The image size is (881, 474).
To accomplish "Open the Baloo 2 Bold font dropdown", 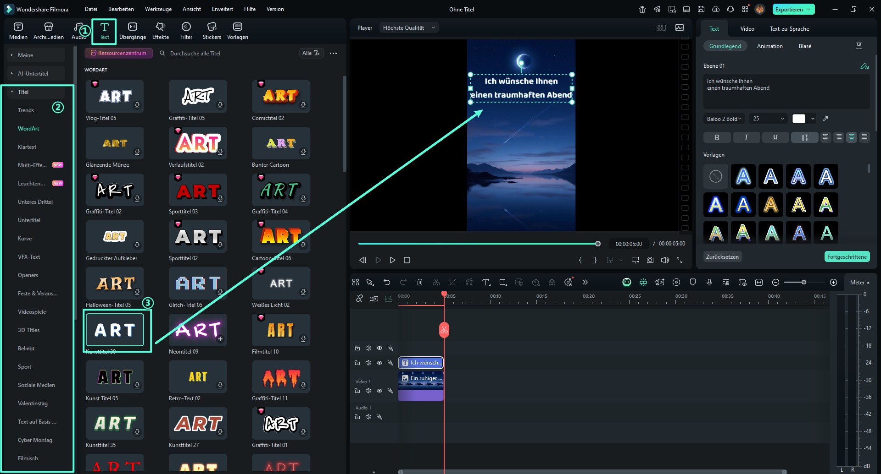I will pyautogui.click(x=724, y=119).
